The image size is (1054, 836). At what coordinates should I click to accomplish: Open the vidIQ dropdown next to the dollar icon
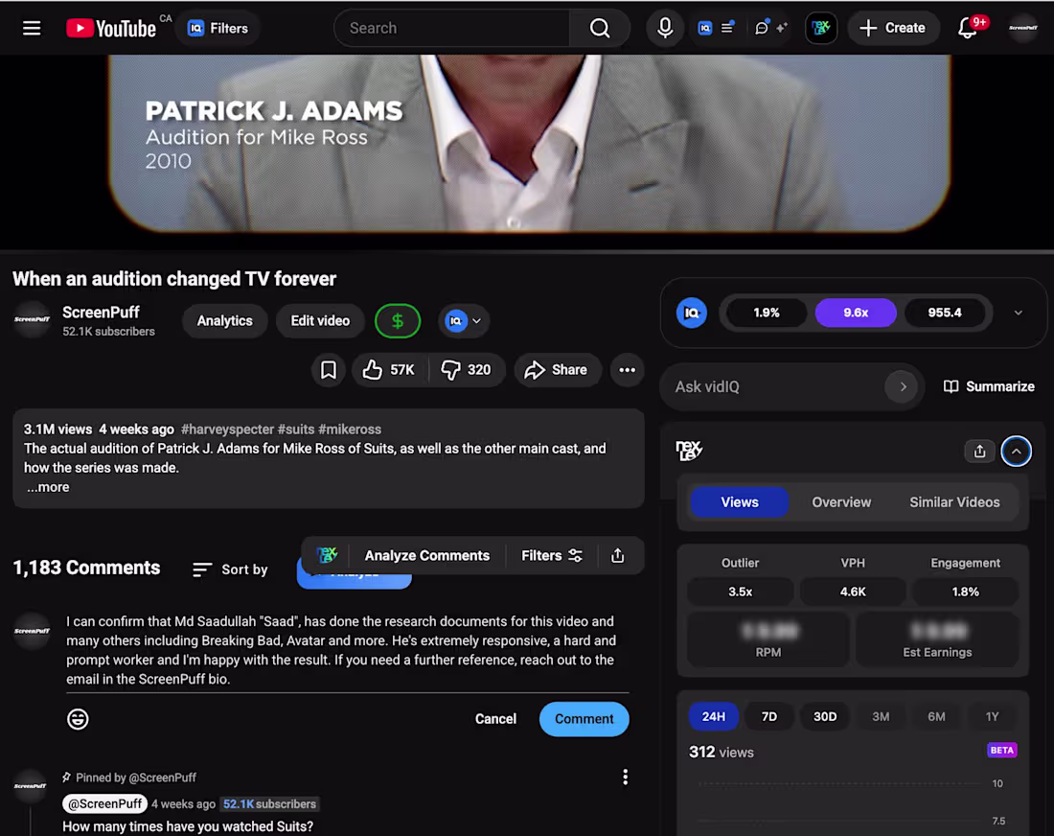[464, 321]
